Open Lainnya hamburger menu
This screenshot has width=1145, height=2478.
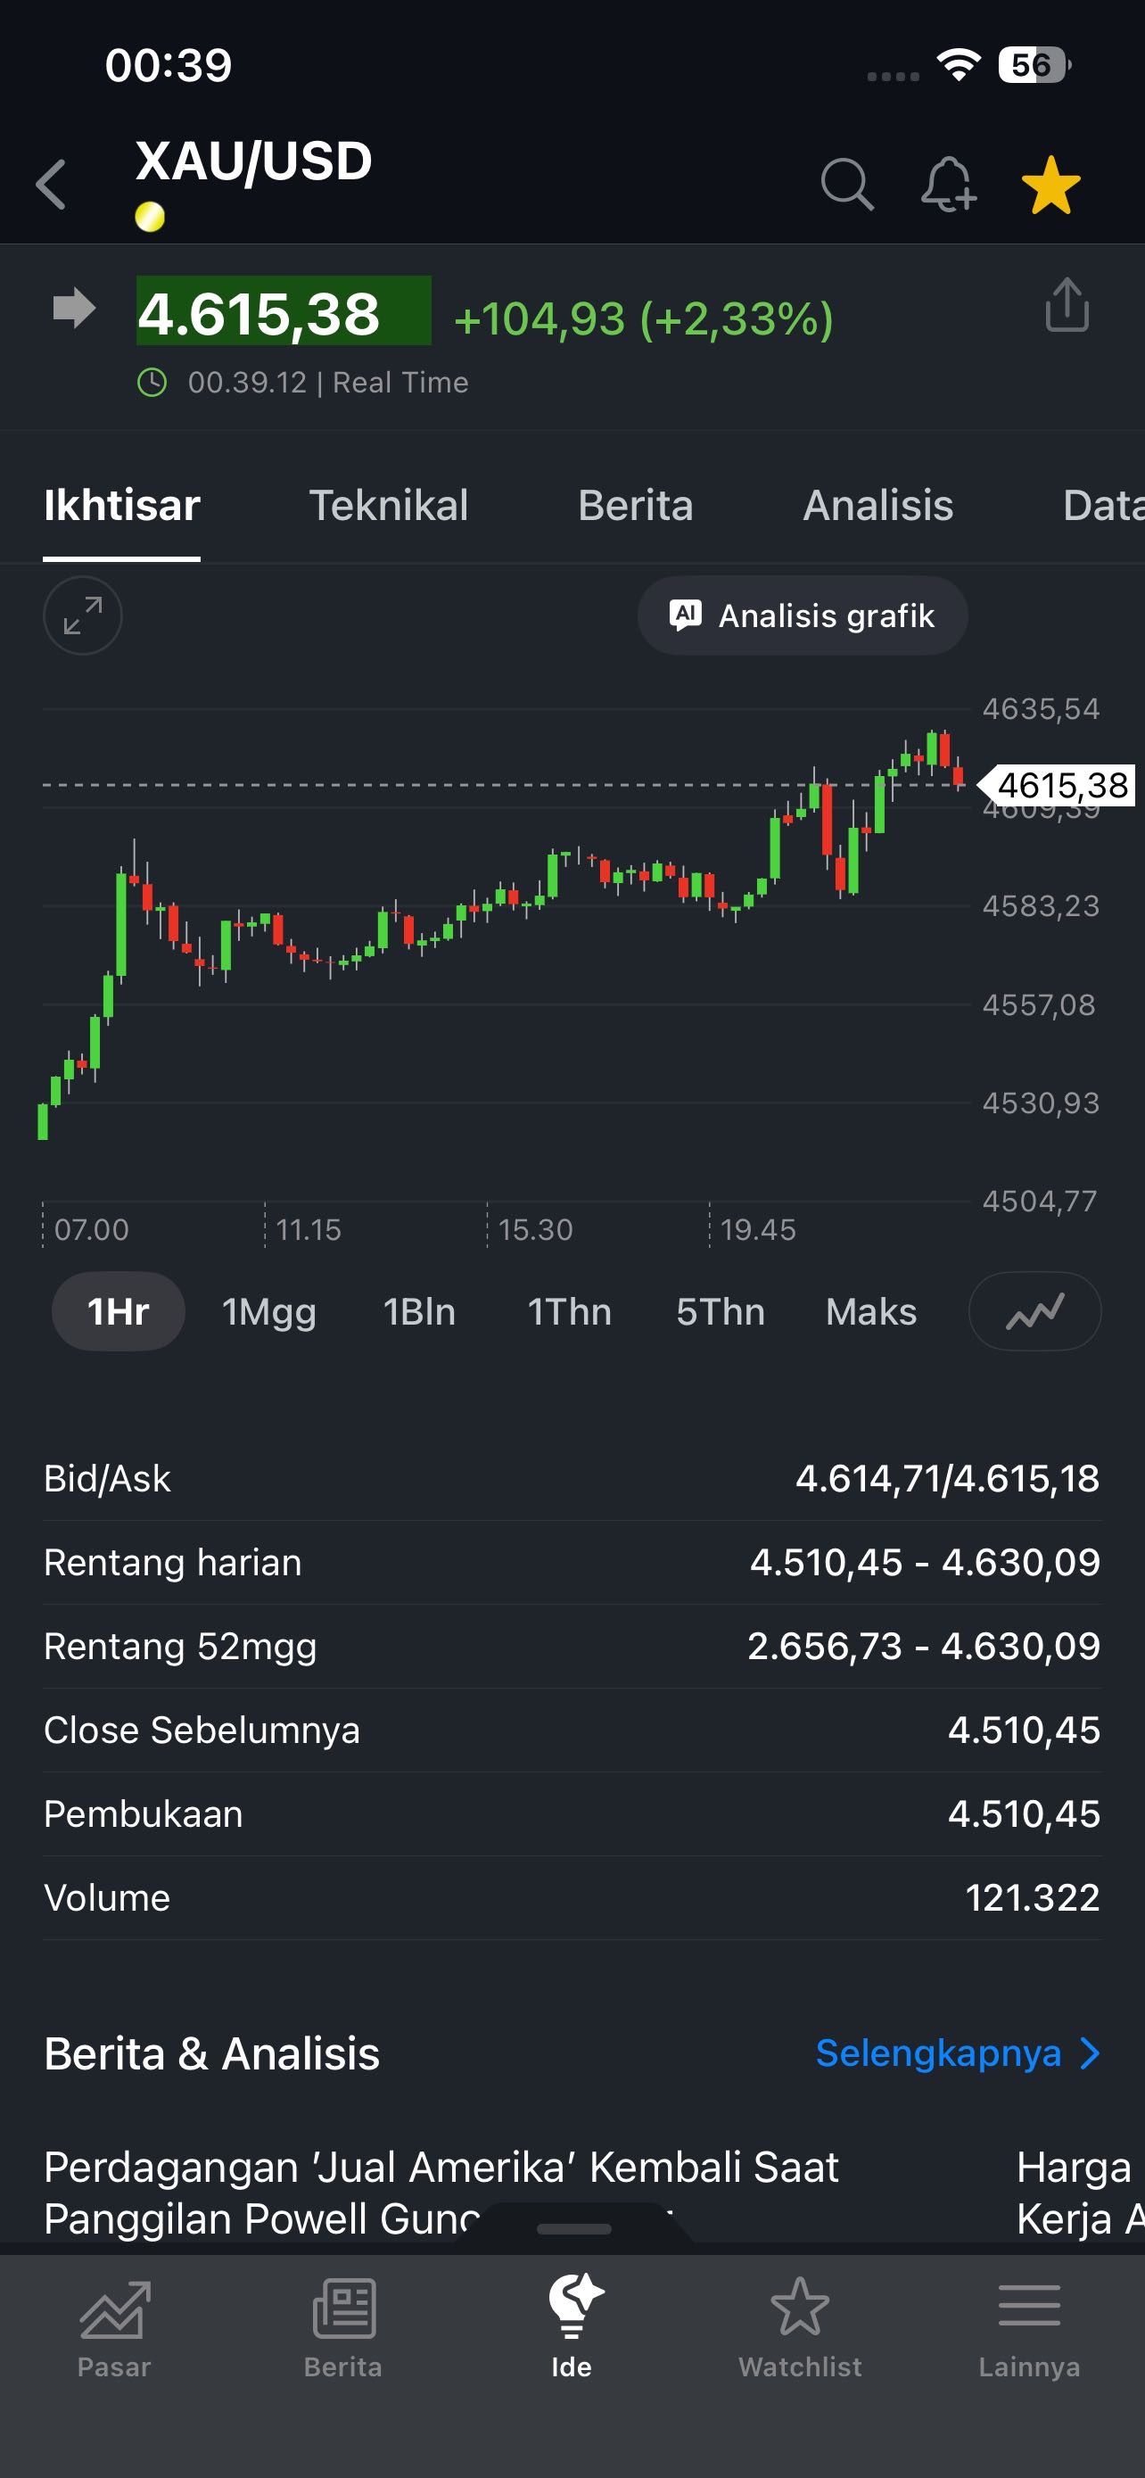pyautogui.click(x=1029, y=2326)
